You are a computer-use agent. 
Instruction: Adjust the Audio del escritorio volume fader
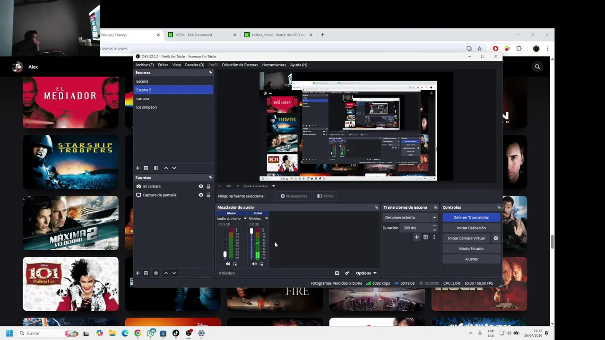point(225,254)
